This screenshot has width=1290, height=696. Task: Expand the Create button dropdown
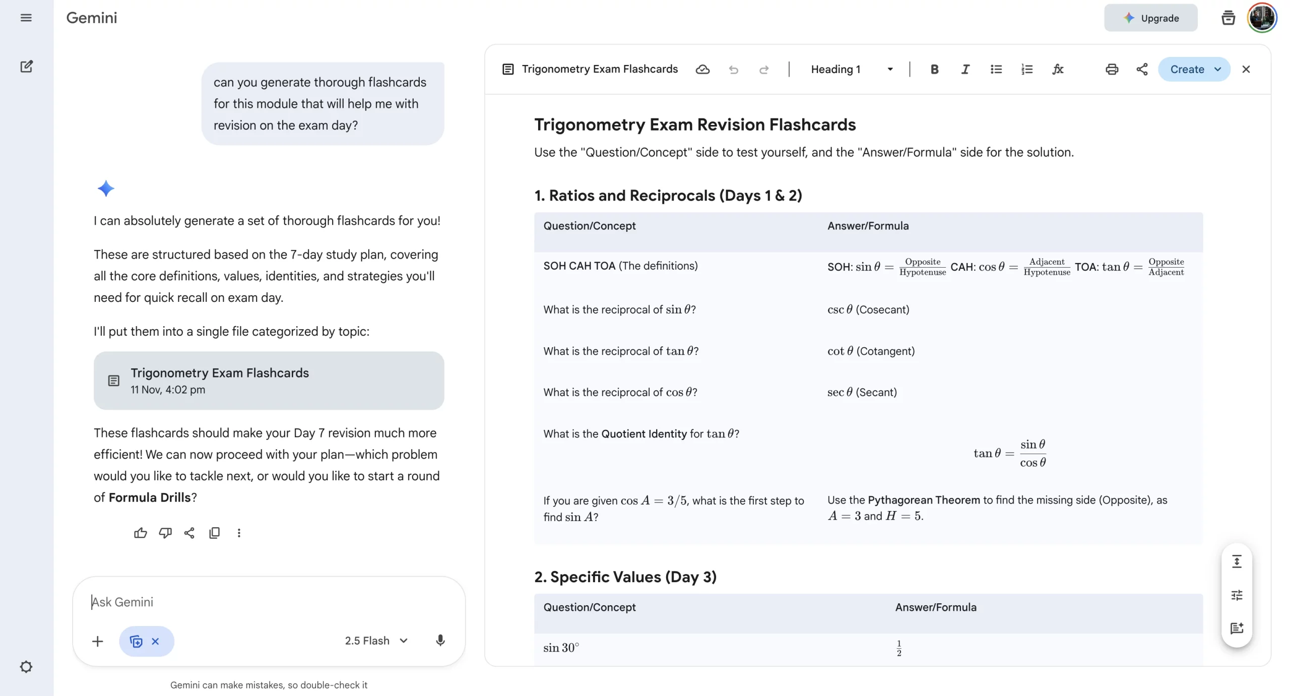1217,69
